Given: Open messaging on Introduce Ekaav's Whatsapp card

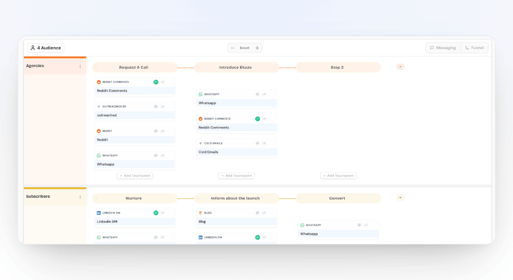Looking at the screenshot, I should [x=258, y=94].
